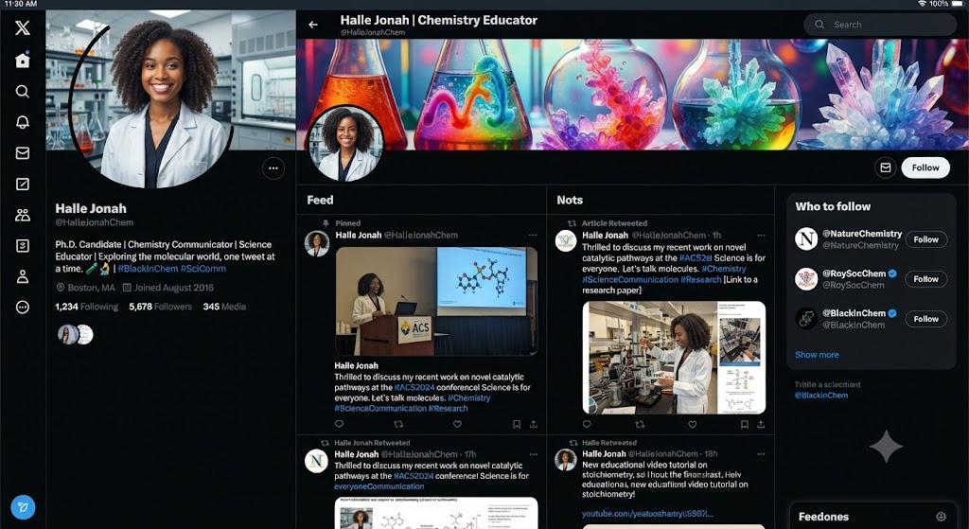
Task: Like the pinned ACS post
Action: (457, 424)
